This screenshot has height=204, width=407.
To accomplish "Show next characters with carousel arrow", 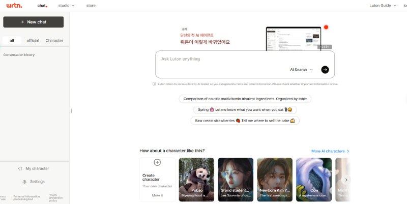I will (346, 180).
